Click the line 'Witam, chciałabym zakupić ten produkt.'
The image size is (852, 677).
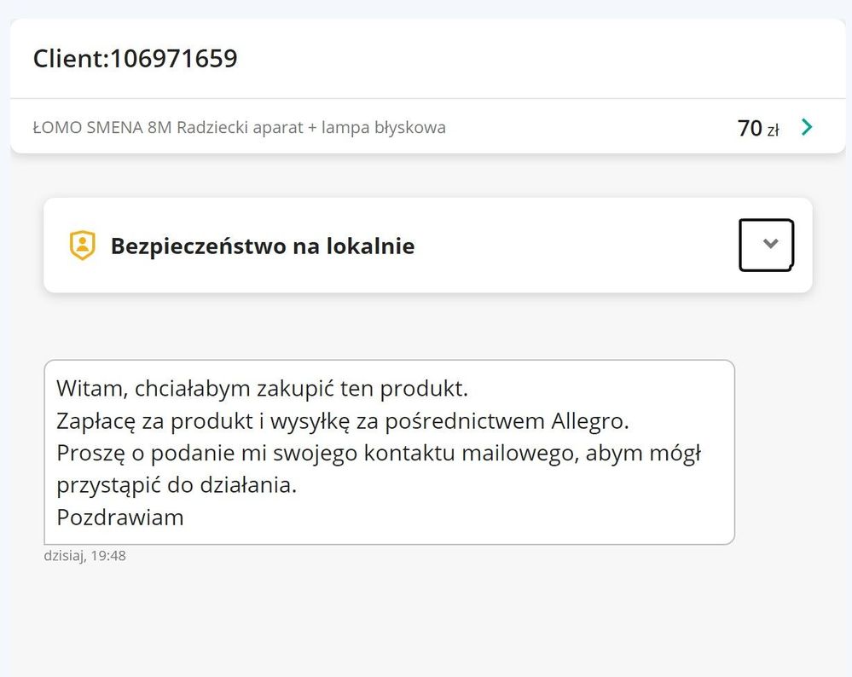tap(262, 389)
